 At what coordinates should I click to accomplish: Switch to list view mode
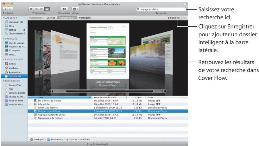pos(36,9)
